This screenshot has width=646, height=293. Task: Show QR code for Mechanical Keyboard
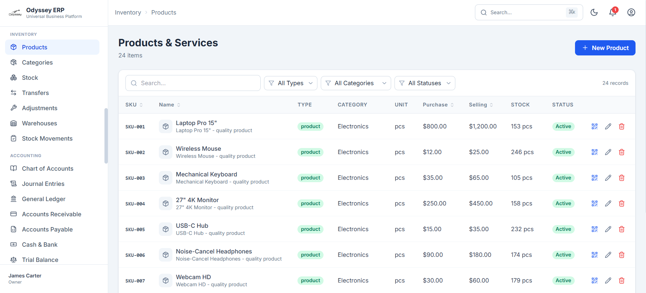(x=595, y=178)
